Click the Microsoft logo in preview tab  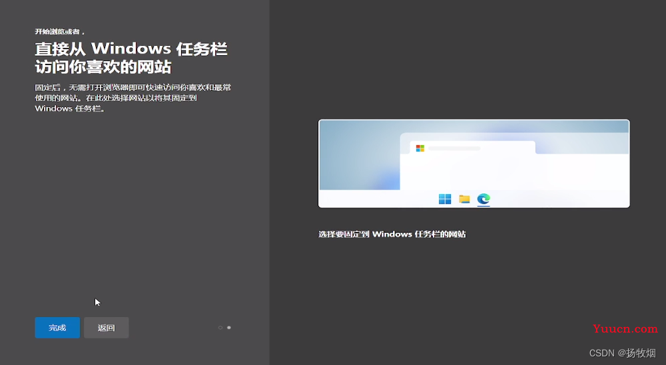pos(420,148)
